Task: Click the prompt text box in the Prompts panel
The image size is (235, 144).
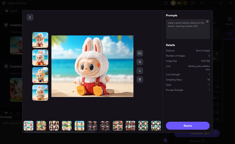Action: pos(188,29)
